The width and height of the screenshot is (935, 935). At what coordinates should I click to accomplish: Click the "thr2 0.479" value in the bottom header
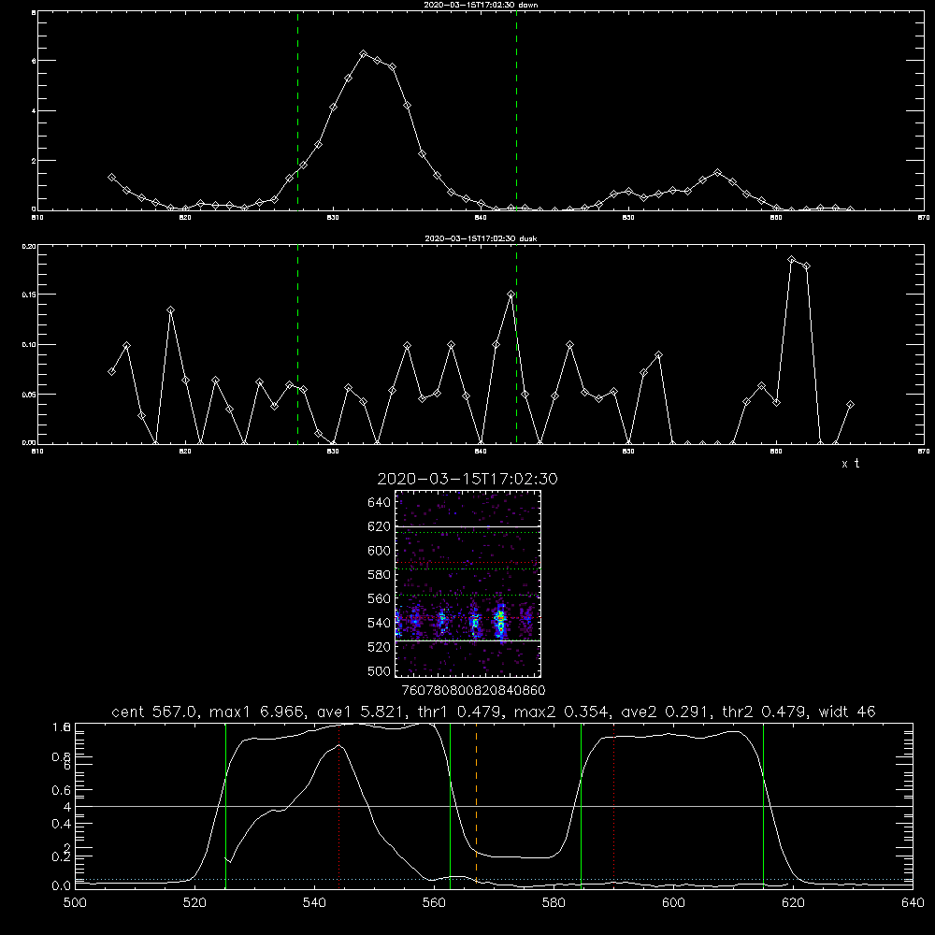tap(765, 712)
